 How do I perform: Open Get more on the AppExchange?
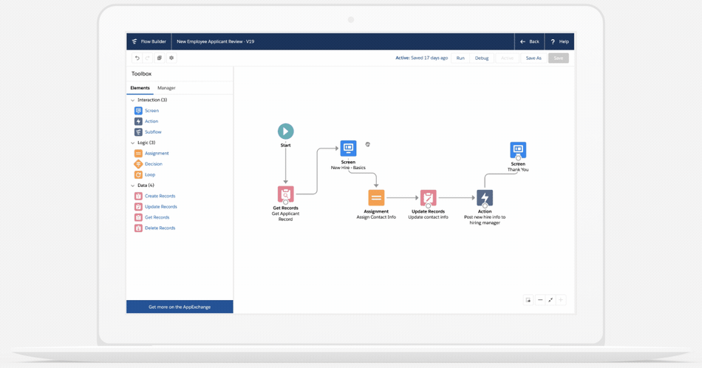click(180, 307)
